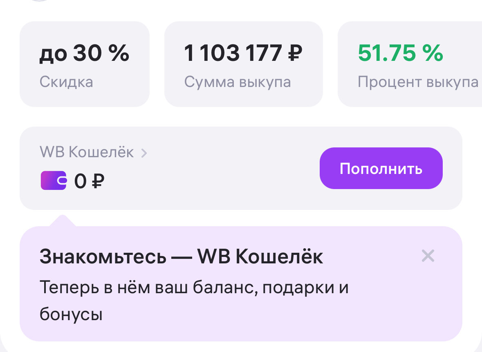Dismiss the Знакомьтесь — WB Кошелёк popup
482x352 pixels.
coord(428,256)
